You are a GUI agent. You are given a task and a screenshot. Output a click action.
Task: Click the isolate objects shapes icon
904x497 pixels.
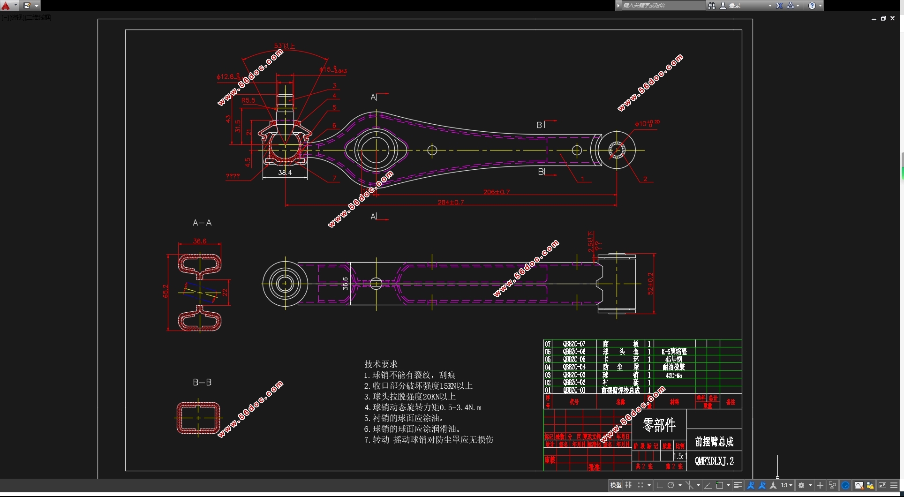pyautogui.click(x=832, y=485)
